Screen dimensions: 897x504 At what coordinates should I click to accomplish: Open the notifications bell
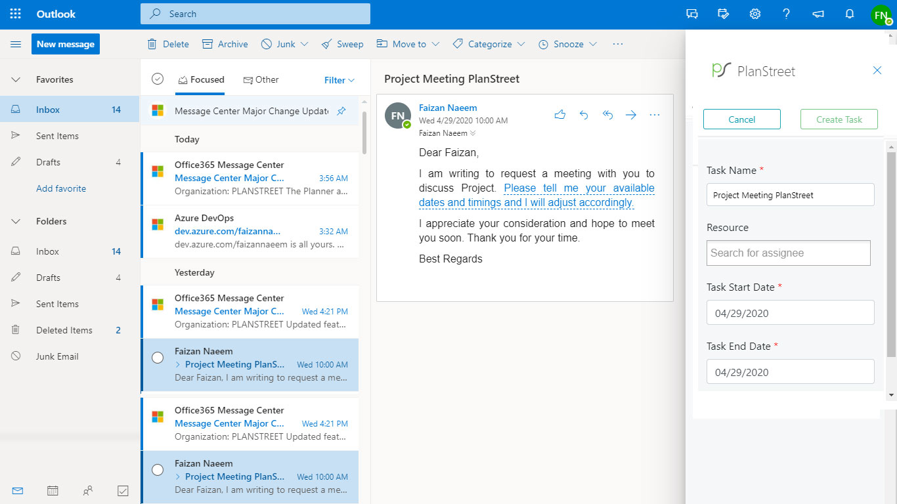click(x=850, y=14)
